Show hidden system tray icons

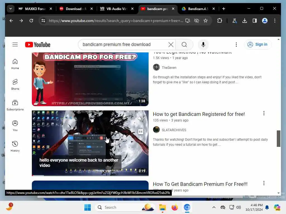pos(214,207)
